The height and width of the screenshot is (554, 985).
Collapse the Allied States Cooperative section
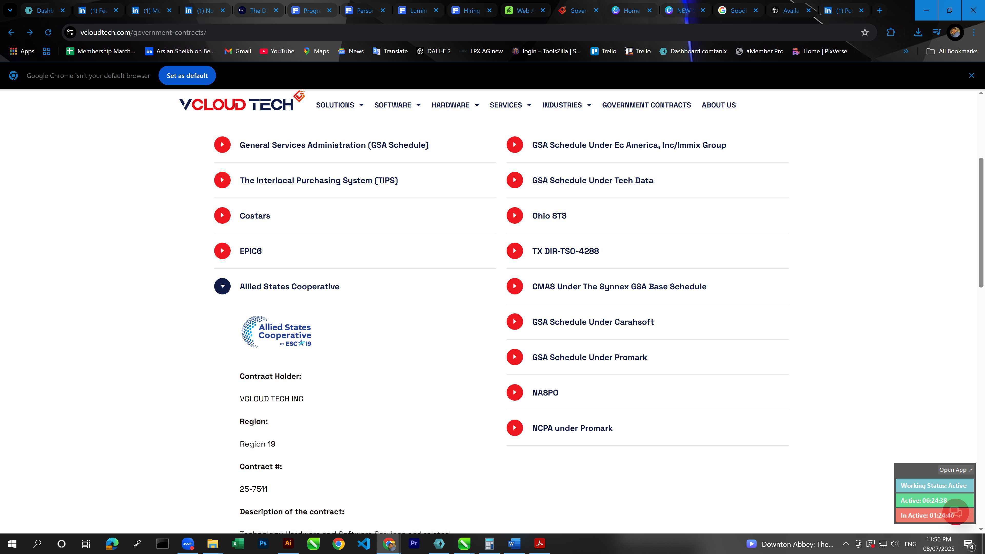[x=355, y=286]
